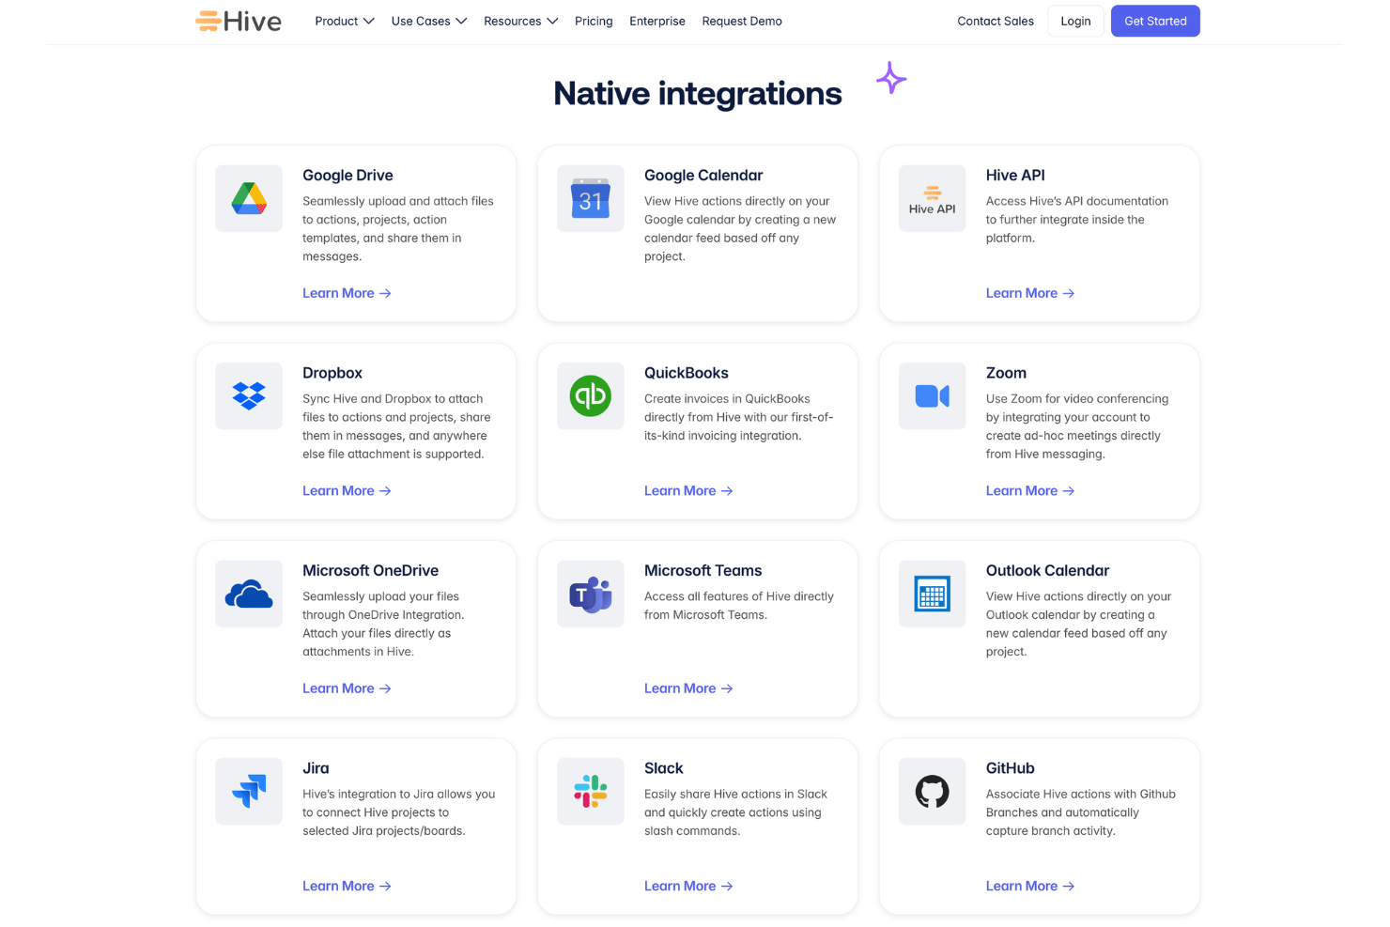Click the Hive API icon tile
Image resolution: width=1390 pixels, height=927 pixels.
(x=933, y=198)
